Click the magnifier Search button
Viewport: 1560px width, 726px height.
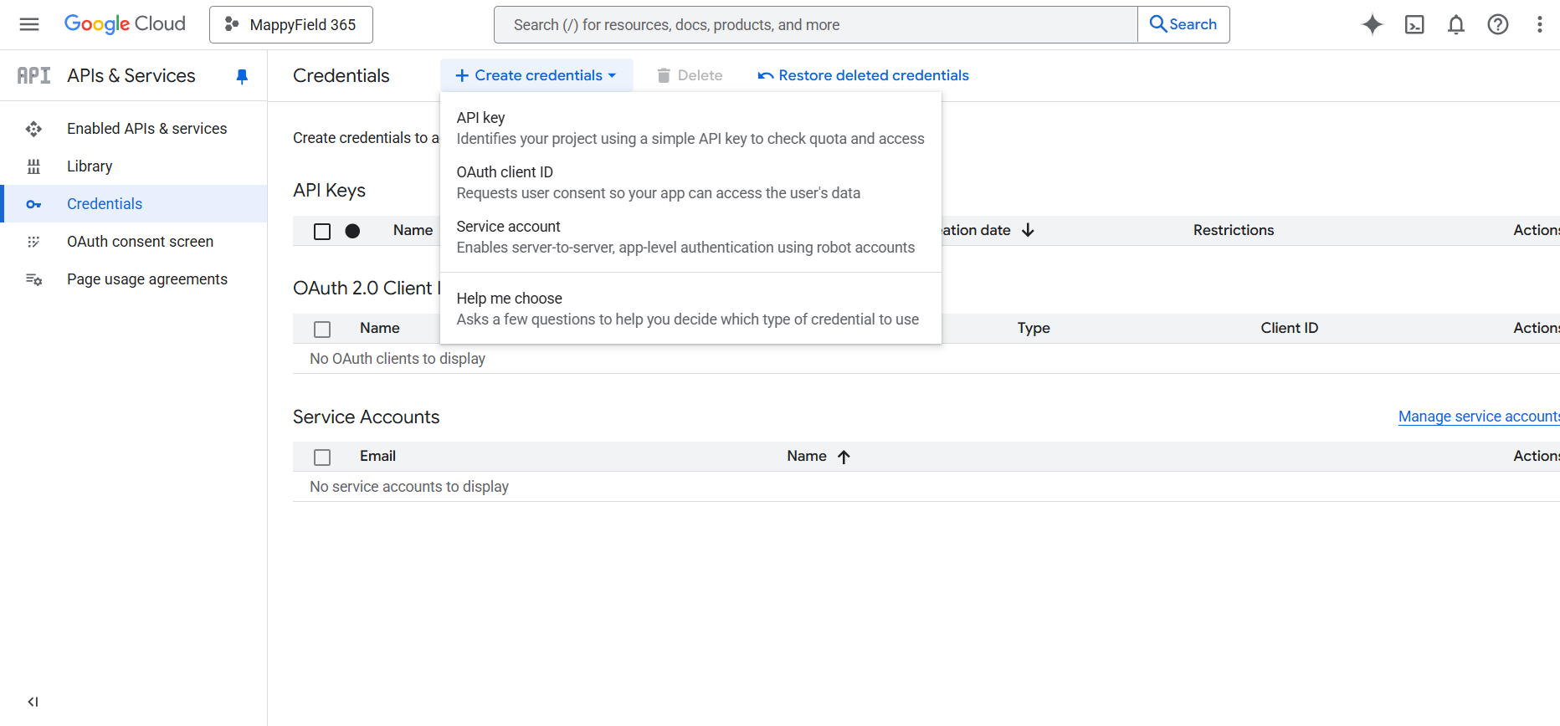(x=1183, y=24)
